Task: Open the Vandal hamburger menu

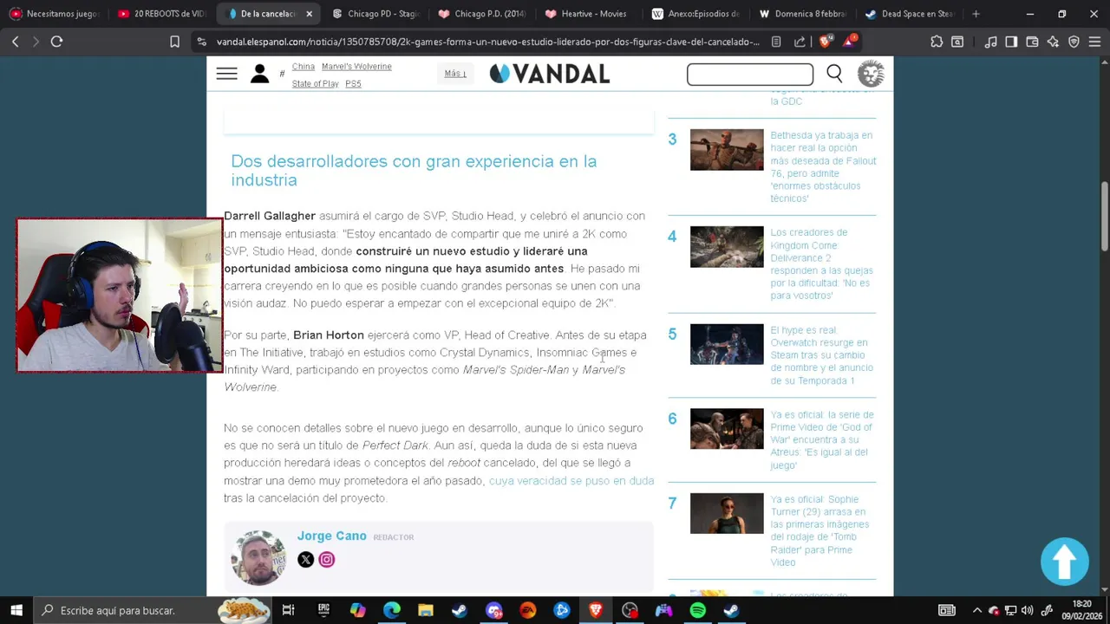Action: pos(226,75)
